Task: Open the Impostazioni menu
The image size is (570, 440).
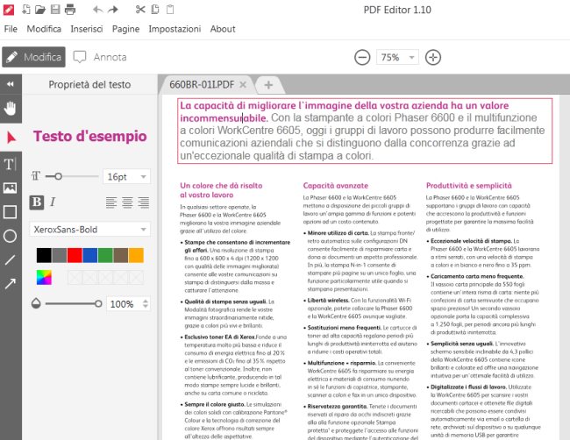Action: coord(175,29)
